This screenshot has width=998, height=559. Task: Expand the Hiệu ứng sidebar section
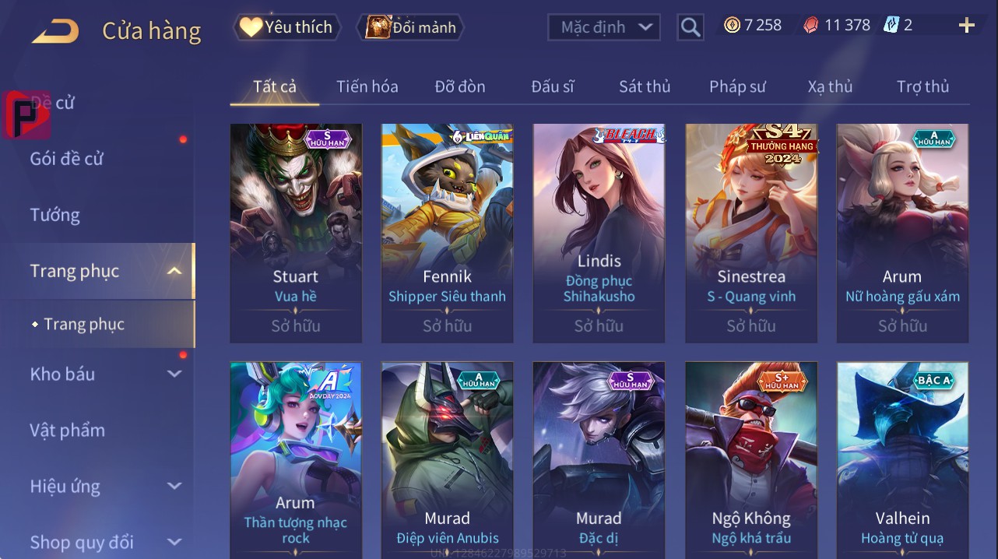click(175, 486)
